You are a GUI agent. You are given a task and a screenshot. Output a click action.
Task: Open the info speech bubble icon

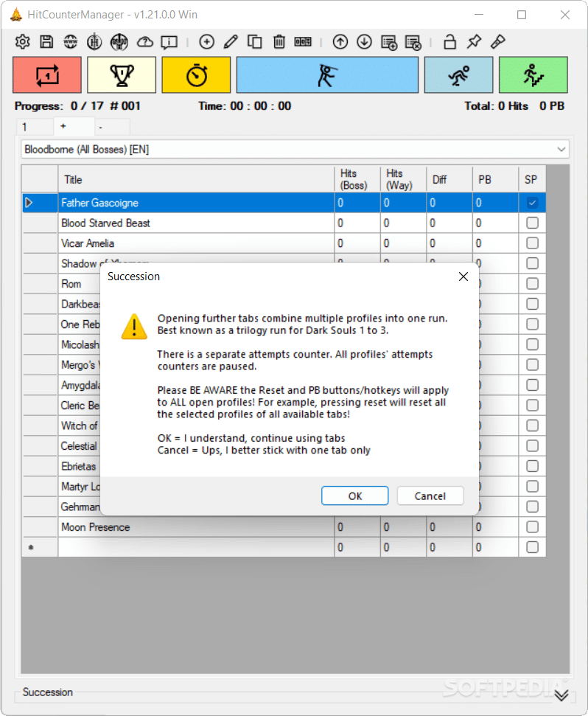pyautogui.click(x=169, y=42)
